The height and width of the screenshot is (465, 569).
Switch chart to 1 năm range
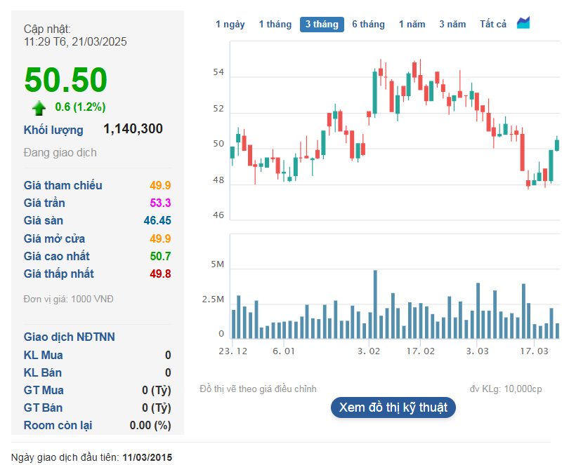tap(412, 25)
